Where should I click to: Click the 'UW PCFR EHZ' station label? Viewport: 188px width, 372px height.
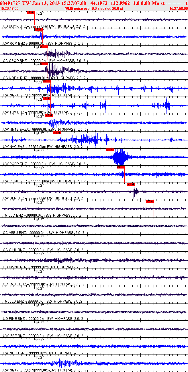[14, 164]
